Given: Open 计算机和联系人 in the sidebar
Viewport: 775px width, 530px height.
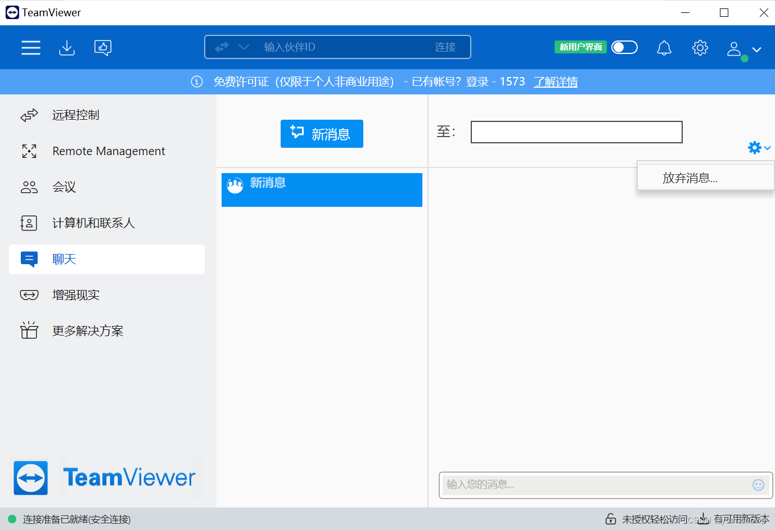Looking at the screenshot, I should 107,223.
